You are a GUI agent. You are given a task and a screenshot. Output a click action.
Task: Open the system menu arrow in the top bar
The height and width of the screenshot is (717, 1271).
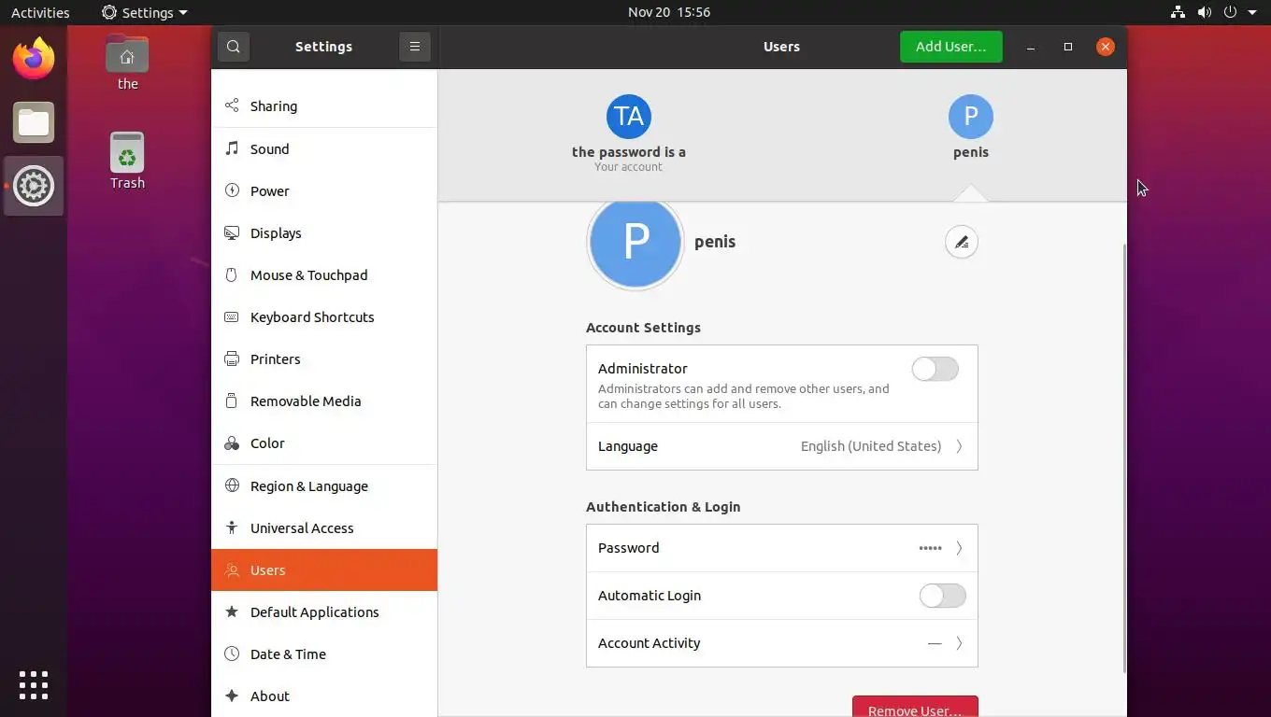(1252, 12)
